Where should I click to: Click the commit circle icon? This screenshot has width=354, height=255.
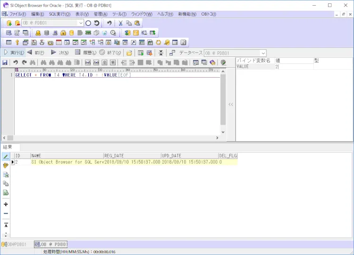pyautogui.click(x=88, y=23)
